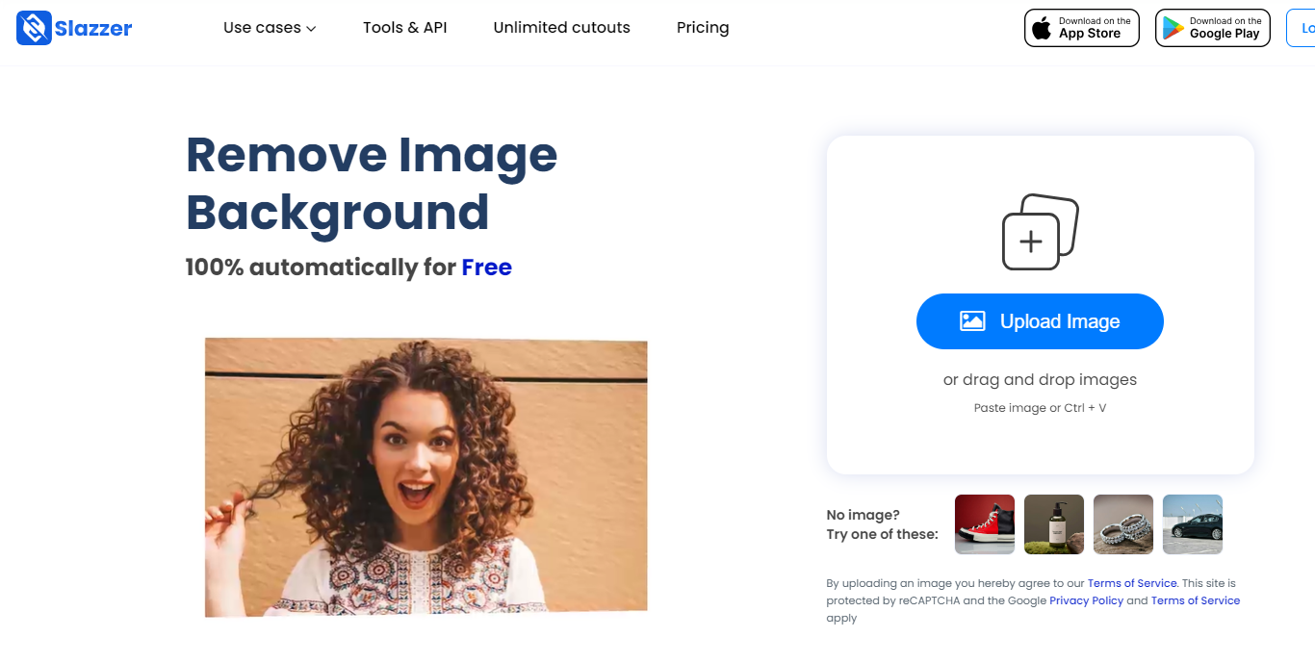The height and width of the screenshot is (663, 1315).
Task: Open the Pricing page
Action: pyautogui.click(x=703, y=28)
